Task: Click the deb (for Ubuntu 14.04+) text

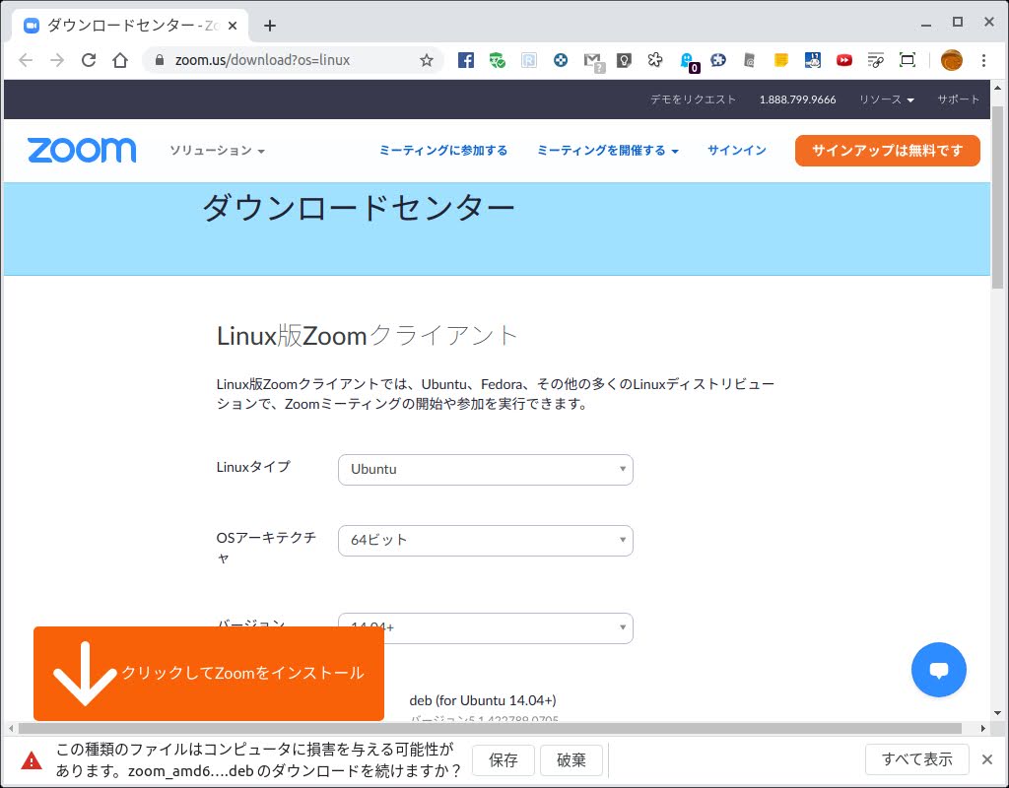Action: 483,700
